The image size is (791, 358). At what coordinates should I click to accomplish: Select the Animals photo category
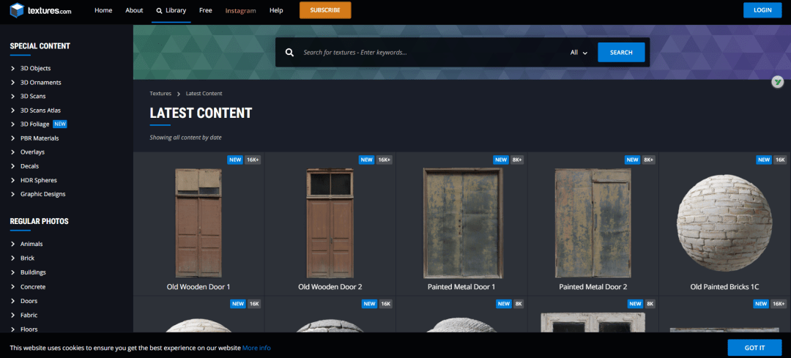[x=31, y=244]
